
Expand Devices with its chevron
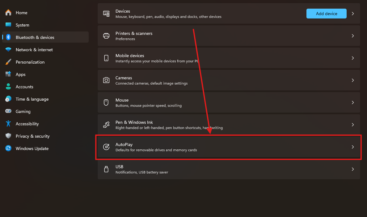tap(353, 14)
